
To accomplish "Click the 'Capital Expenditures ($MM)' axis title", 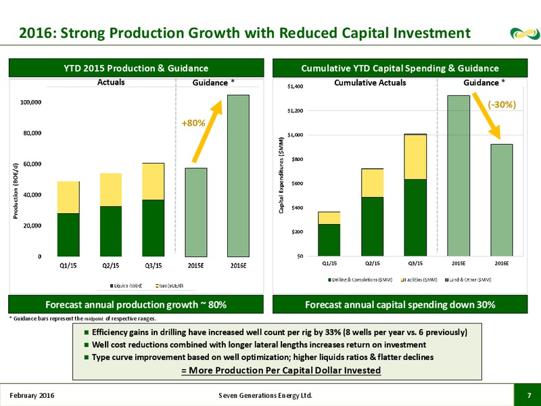I will pos(282,175).
